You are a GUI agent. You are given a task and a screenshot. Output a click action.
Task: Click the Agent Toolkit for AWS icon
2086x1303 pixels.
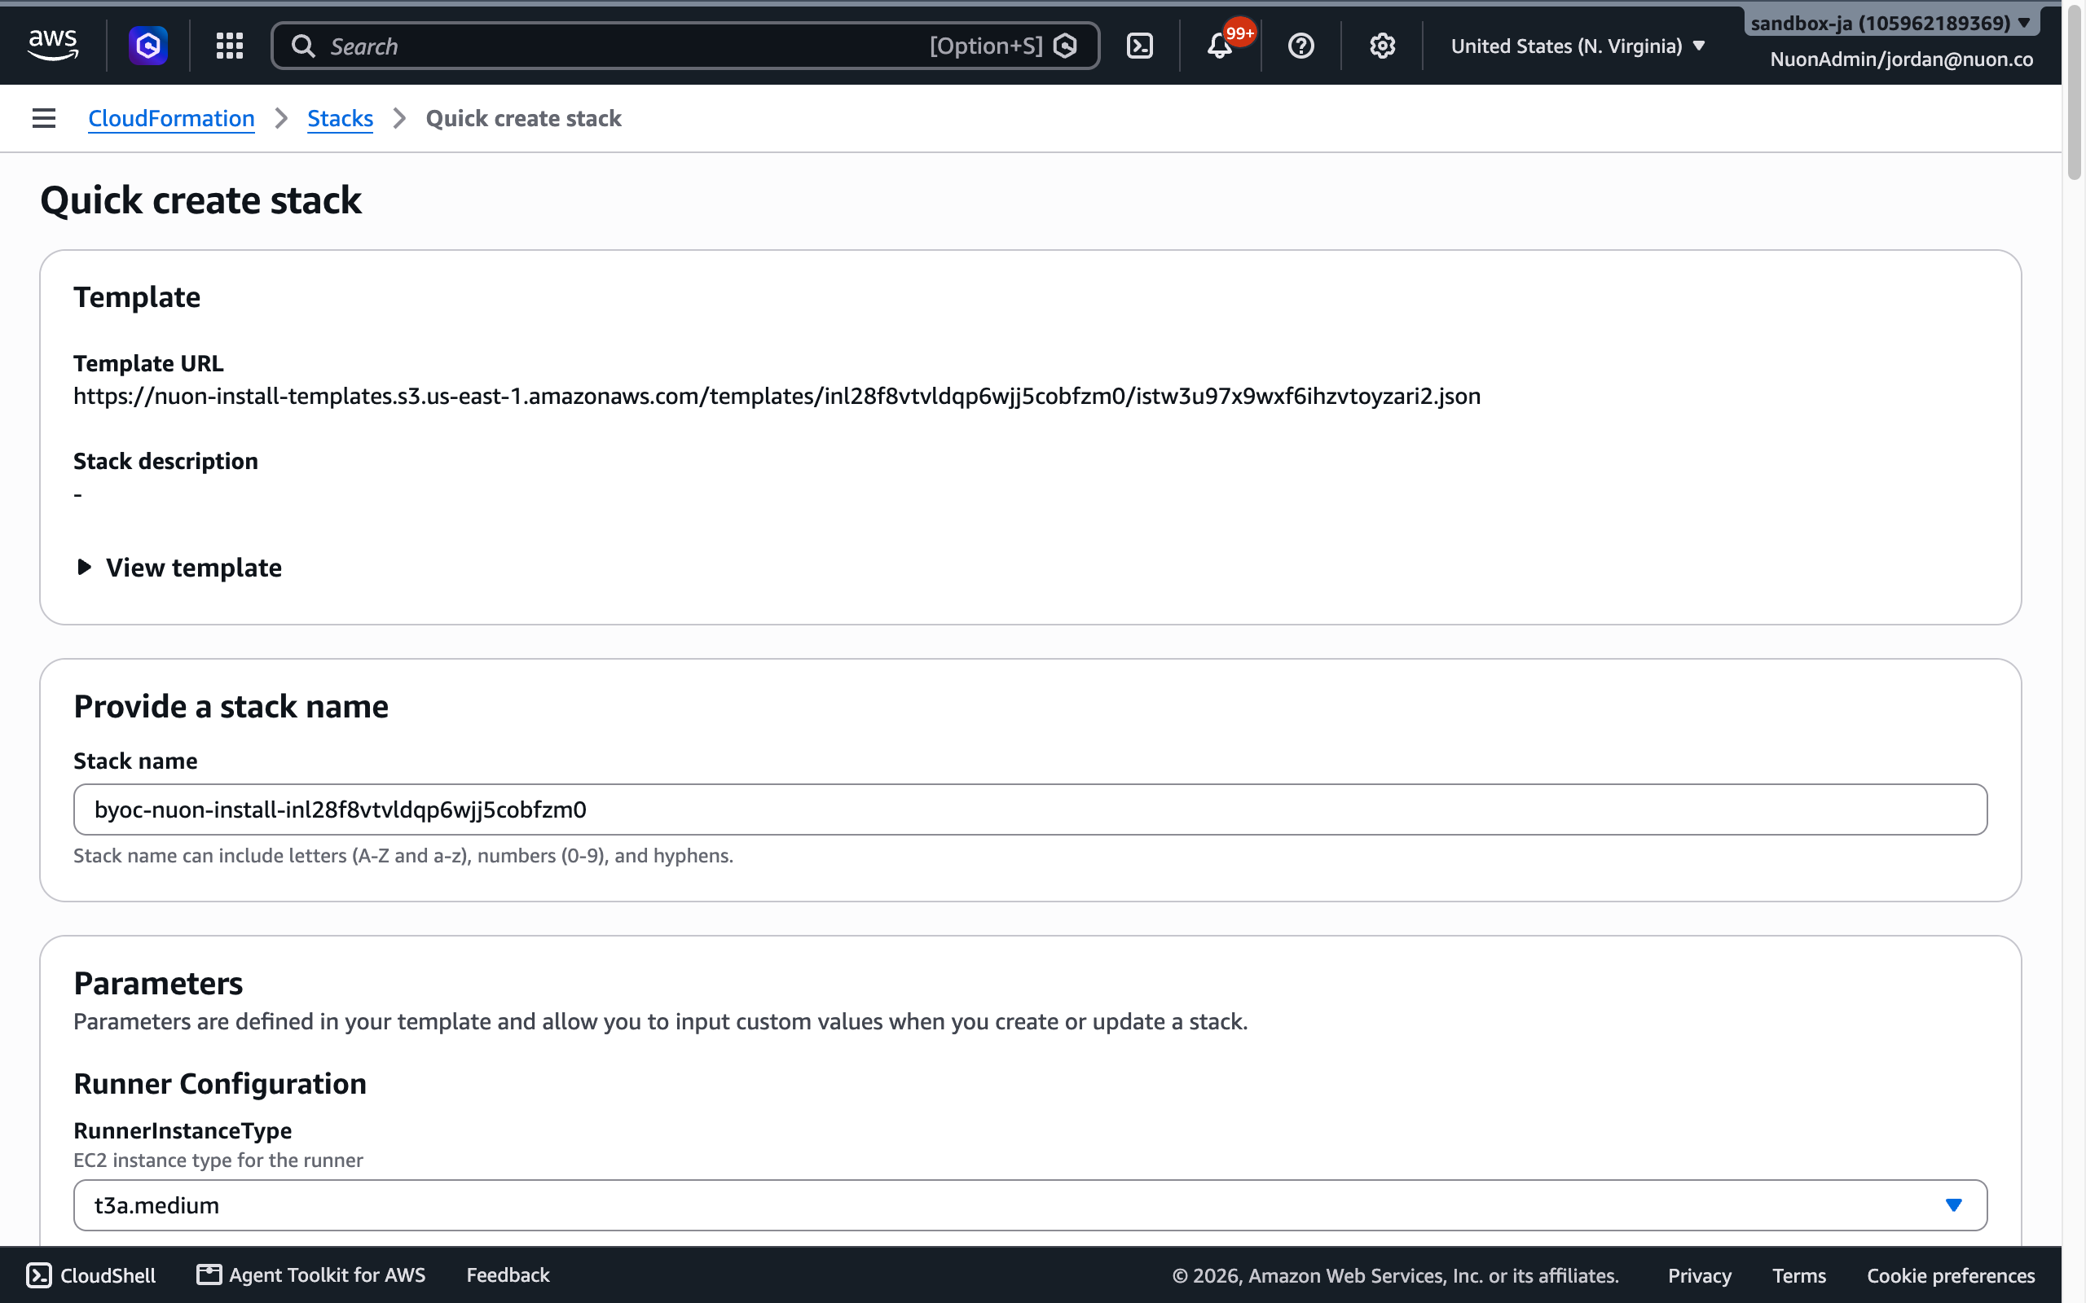(x=209, y=1274)
